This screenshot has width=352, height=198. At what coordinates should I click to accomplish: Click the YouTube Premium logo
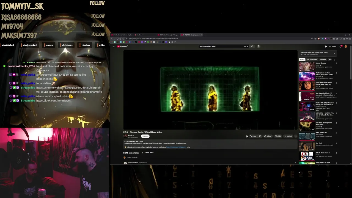tap(122, 46)
